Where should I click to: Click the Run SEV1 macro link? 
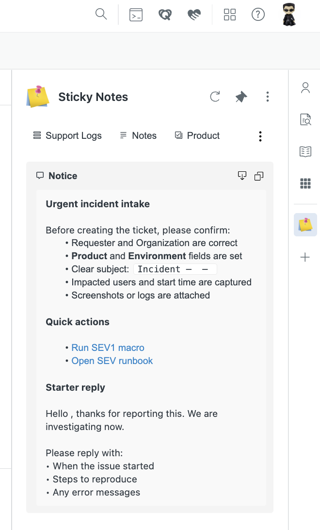click(x=108, y=348)
